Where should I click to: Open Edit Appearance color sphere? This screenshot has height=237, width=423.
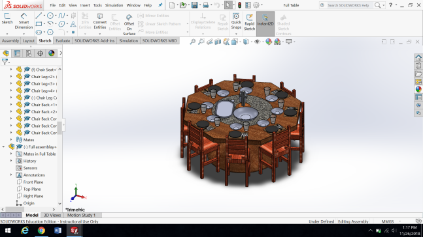tap(269, 42)
